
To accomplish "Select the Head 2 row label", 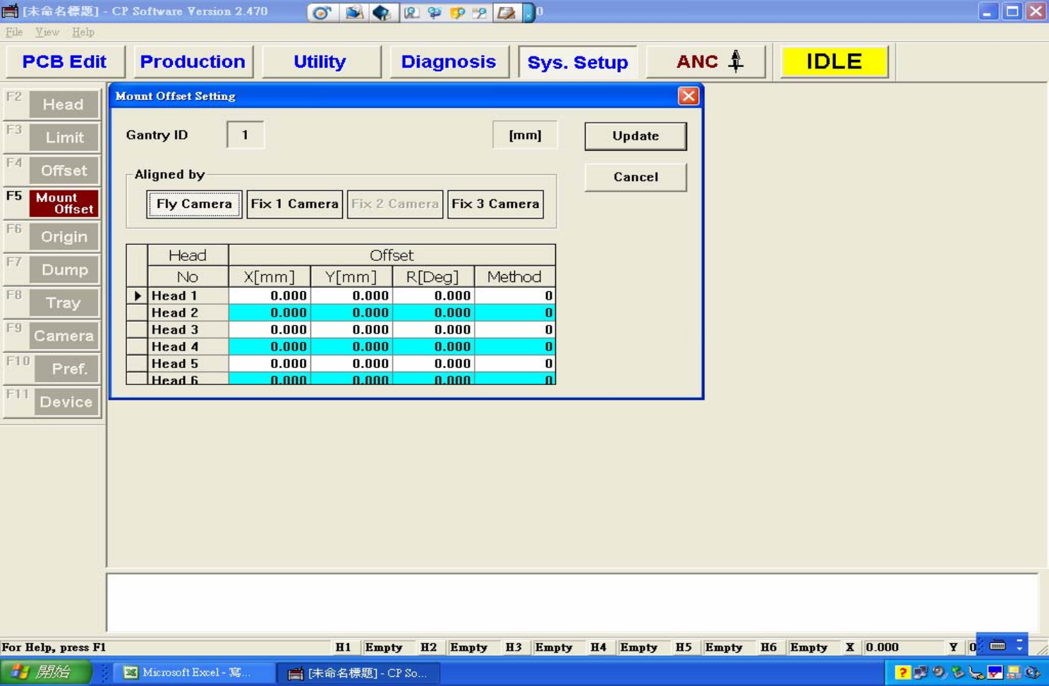I will click(188, 312).
